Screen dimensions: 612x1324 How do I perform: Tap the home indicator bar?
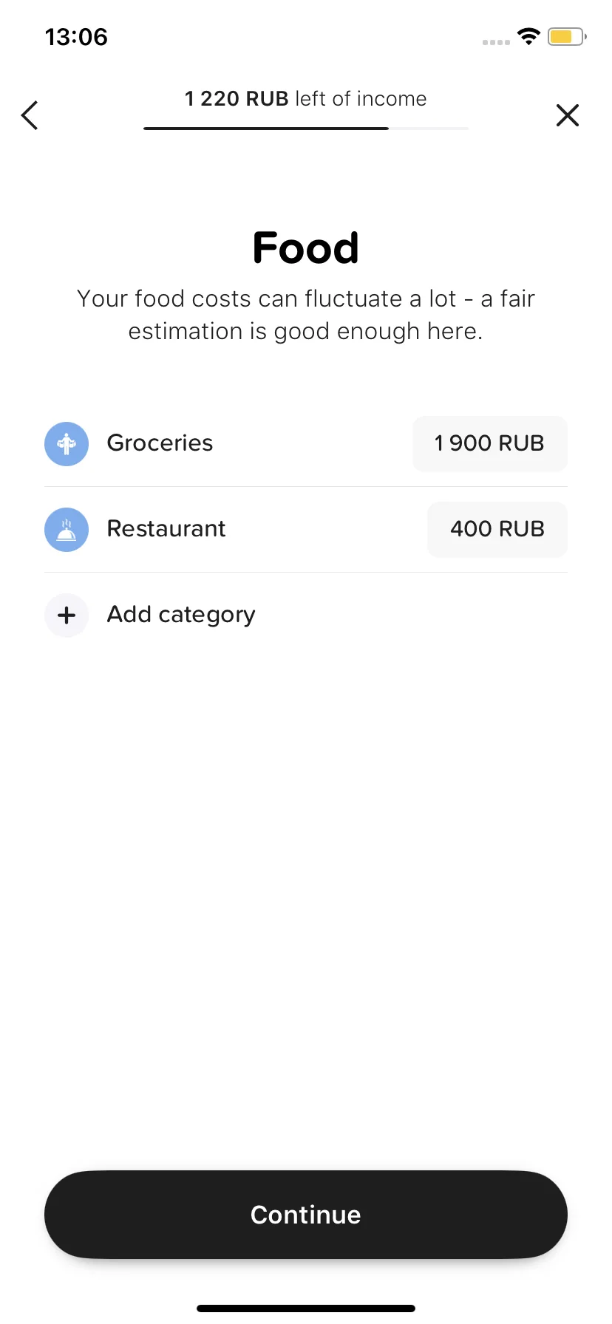tap(306, 1308)
